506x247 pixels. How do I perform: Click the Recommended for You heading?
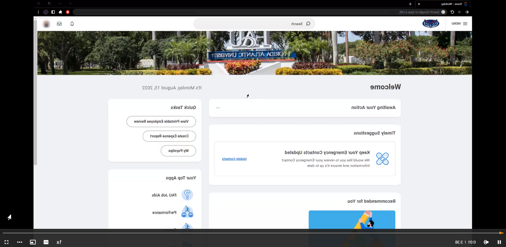pyautogui.click(x=371, y=201)
